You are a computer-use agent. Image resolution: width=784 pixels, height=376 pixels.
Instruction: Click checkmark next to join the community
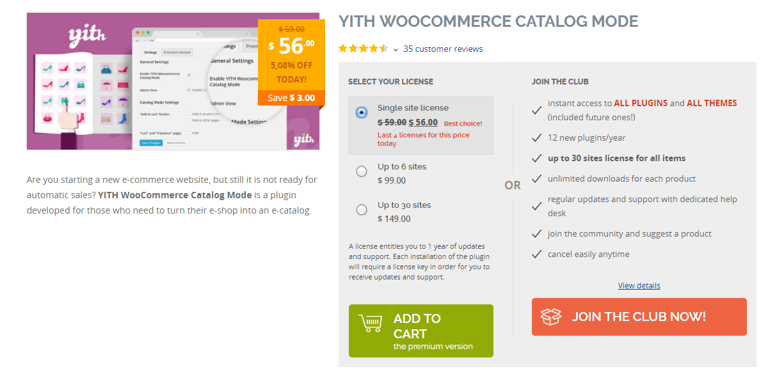tap(537, 234)
